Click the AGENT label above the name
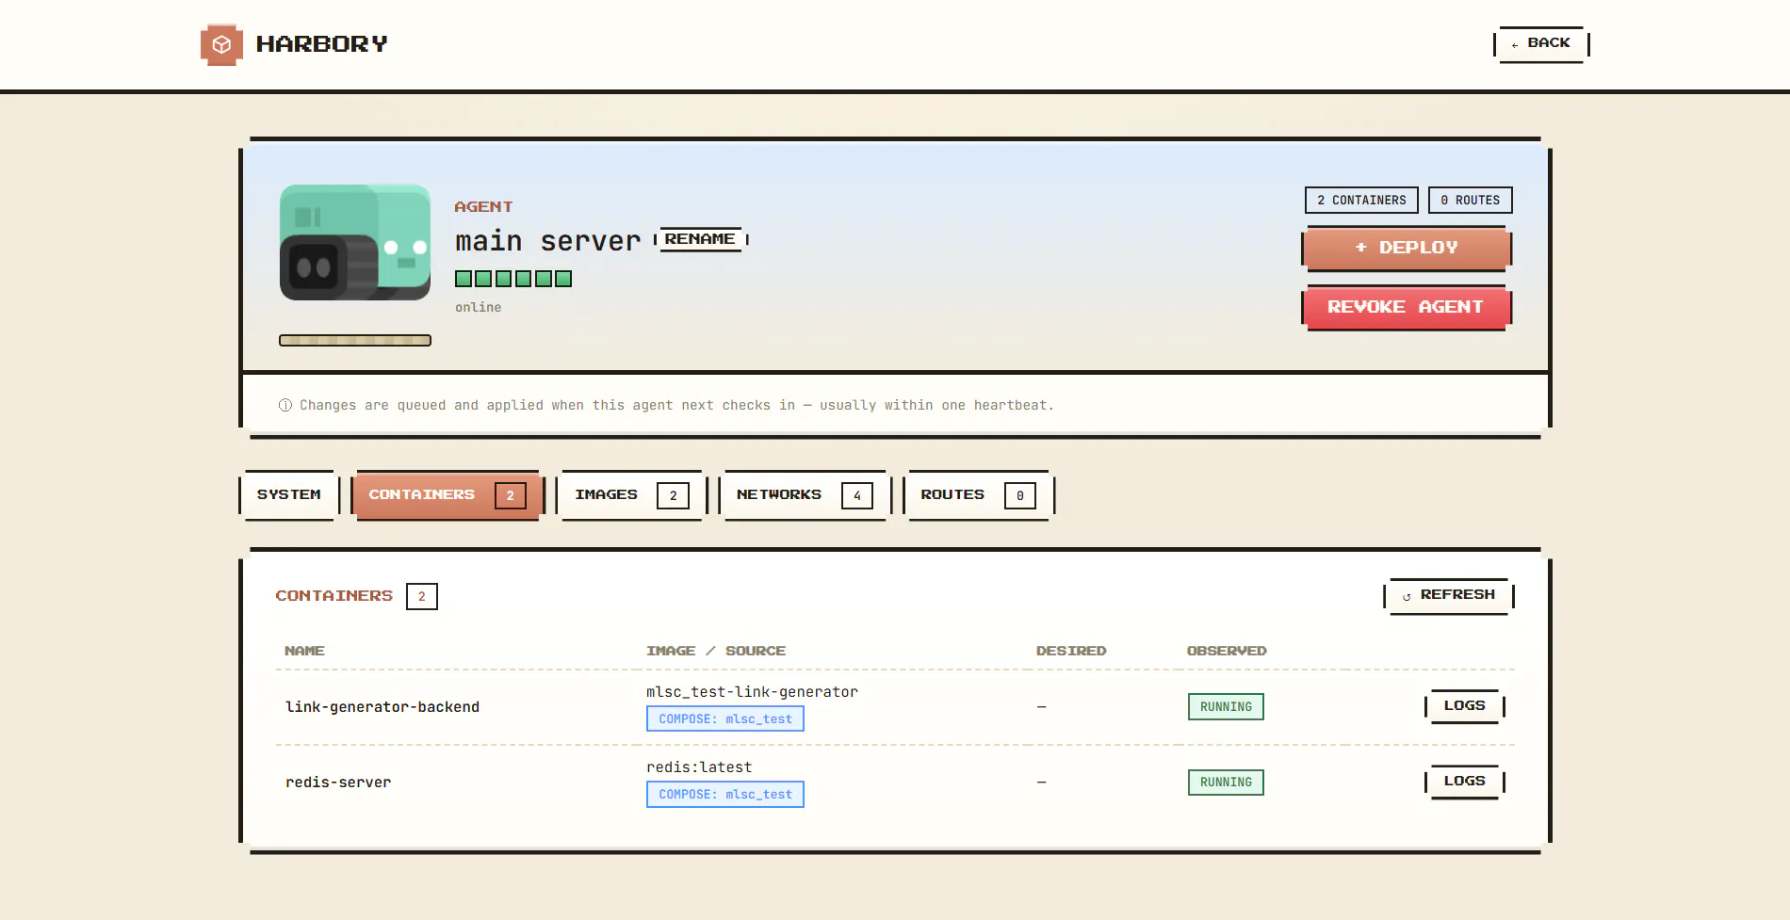 coord(483,207)
